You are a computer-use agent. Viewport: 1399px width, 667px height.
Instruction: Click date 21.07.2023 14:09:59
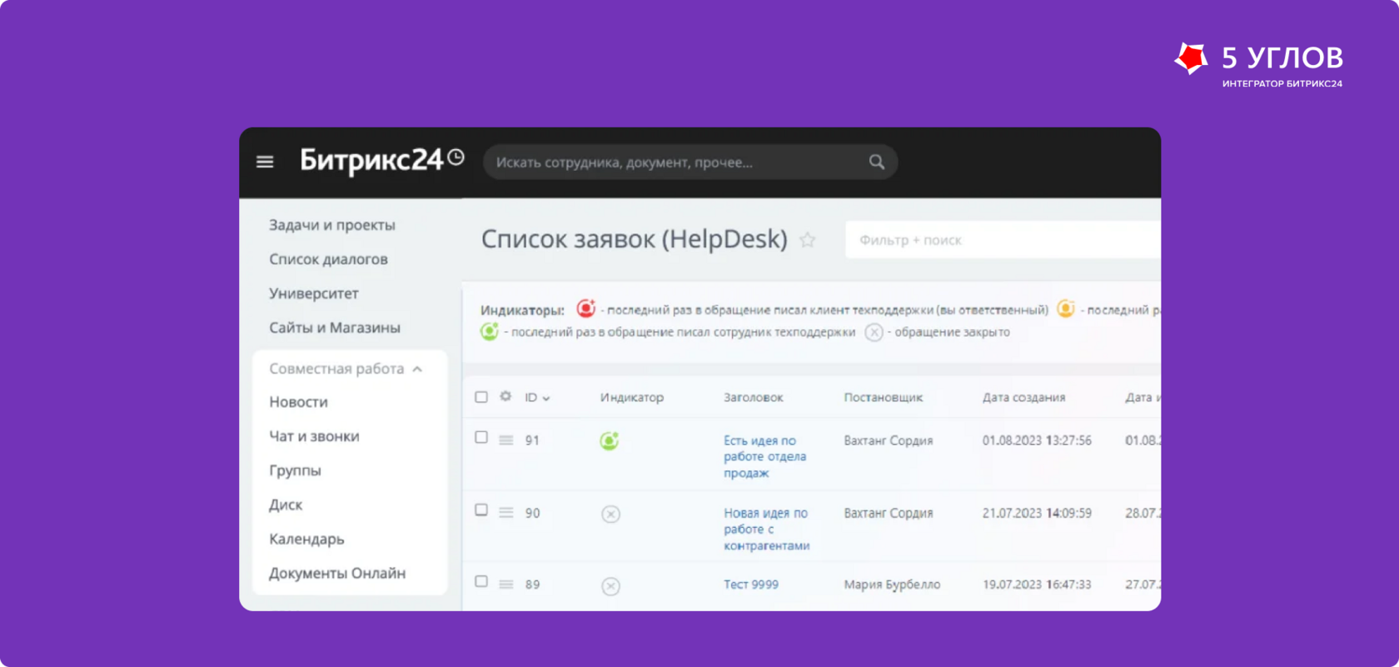(x=1037, y=513)
